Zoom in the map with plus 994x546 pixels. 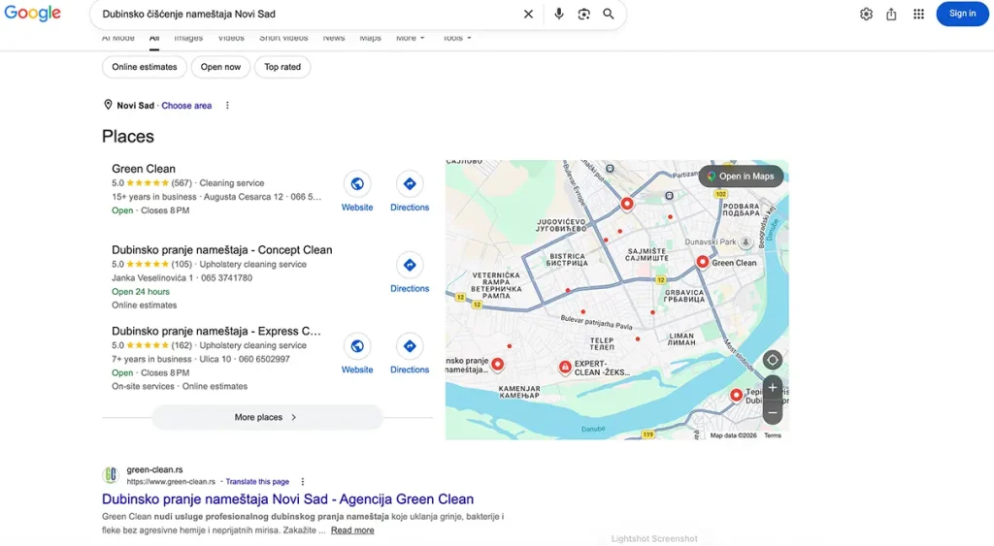[x=772, y=388]
